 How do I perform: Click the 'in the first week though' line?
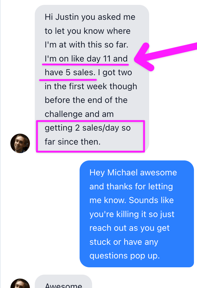click(x=91, y=86)
